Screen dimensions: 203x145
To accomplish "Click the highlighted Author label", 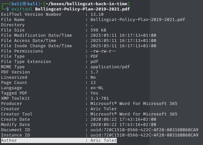I will (9, 140).
